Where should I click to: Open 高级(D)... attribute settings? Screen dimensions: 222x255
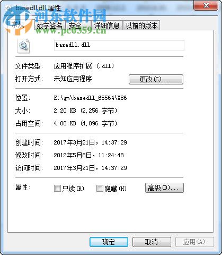pos(164,188)
